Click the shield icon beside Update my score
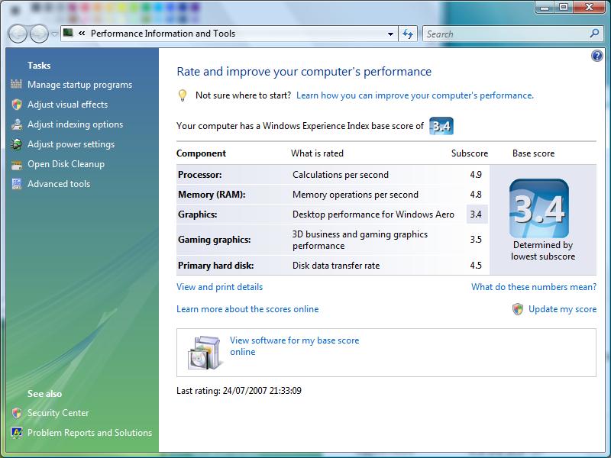 518,309
